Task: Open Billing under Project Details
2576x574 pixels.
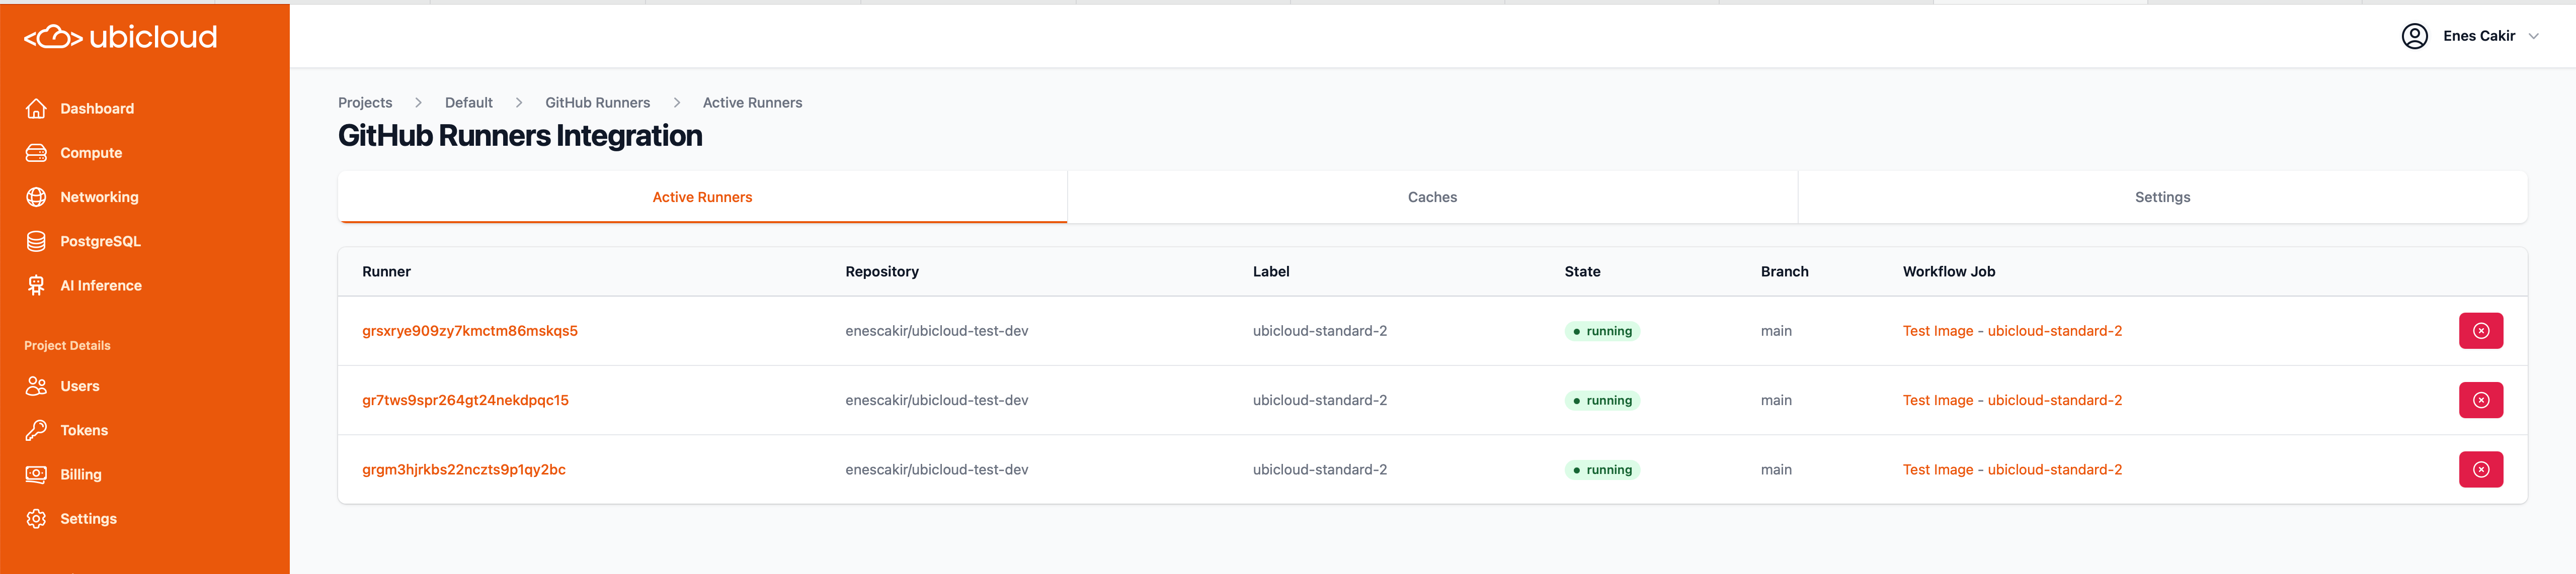Action: point(81,474)
